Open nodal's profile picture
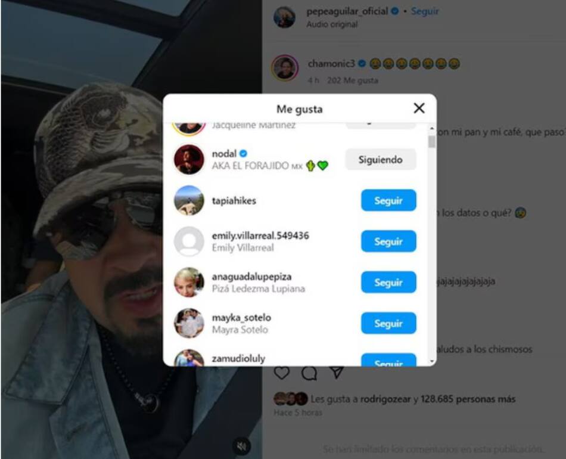Screen dimensions: 566x459 [x=189, y=159]
